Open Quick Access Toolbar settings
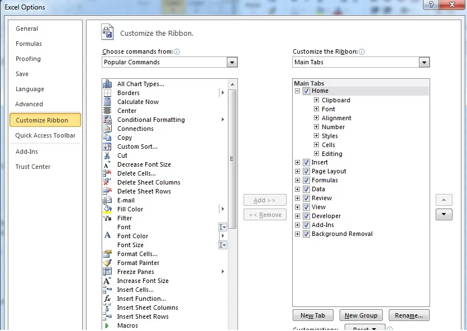Image resolution: width=467 pixels, height=331 pixels. pyautogui.click(x=45, y=135)
